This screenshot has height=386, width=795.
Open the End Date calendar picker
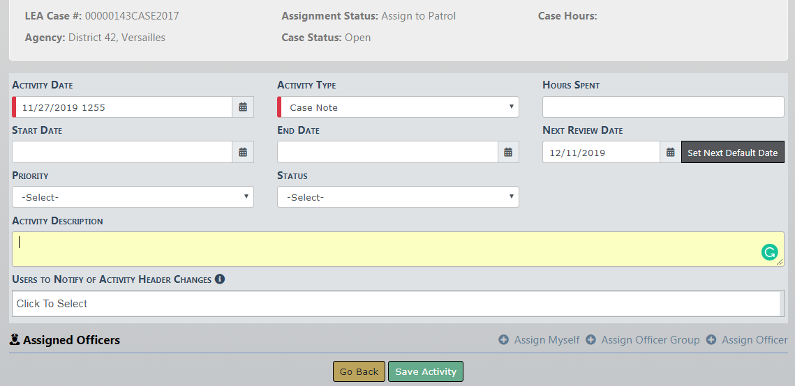(508, 152)
